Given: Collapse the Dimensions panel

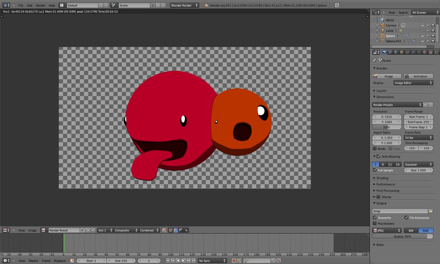Looking at the screenshot, I should tap(374, 97).
